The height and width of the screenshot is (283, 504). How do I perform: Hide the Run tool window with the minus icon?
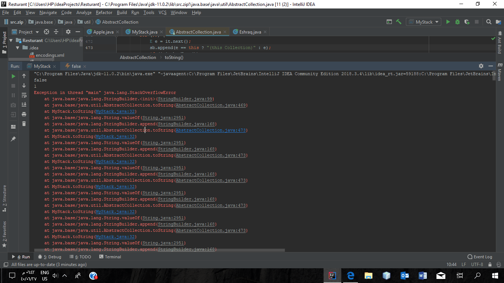(x=490, y=66)
